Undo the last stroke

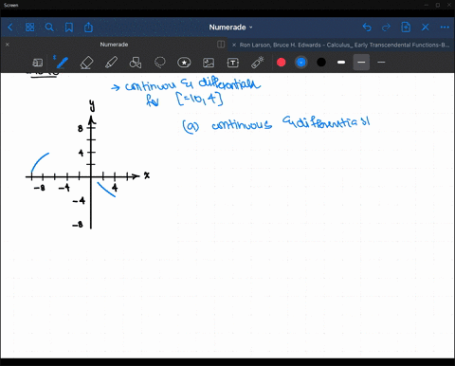367,27
